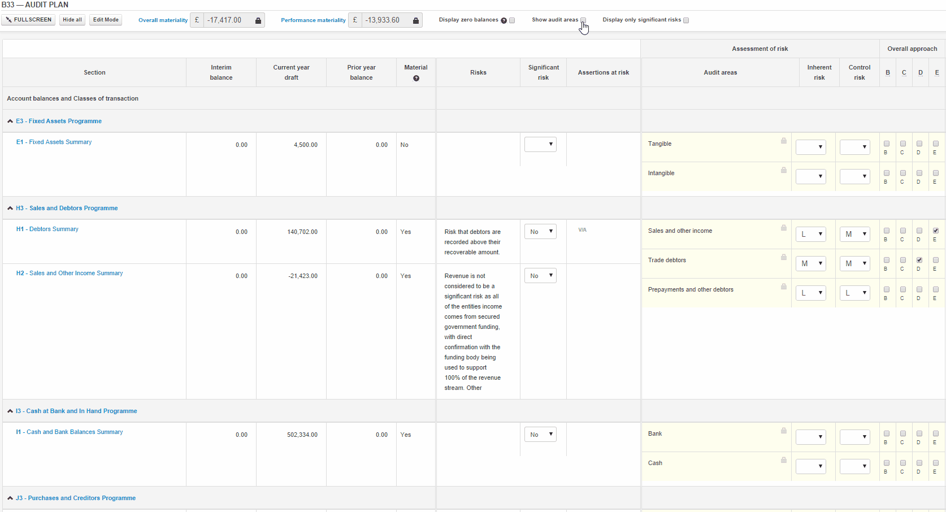Open Inherent risk dropdown for Trade debtors
Screen dimensions: 946x512
coord(811,263)
